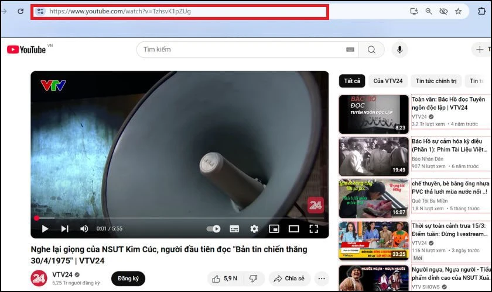Open thumbnail of Người ngựa, Ngựa người video

point(374,278)
